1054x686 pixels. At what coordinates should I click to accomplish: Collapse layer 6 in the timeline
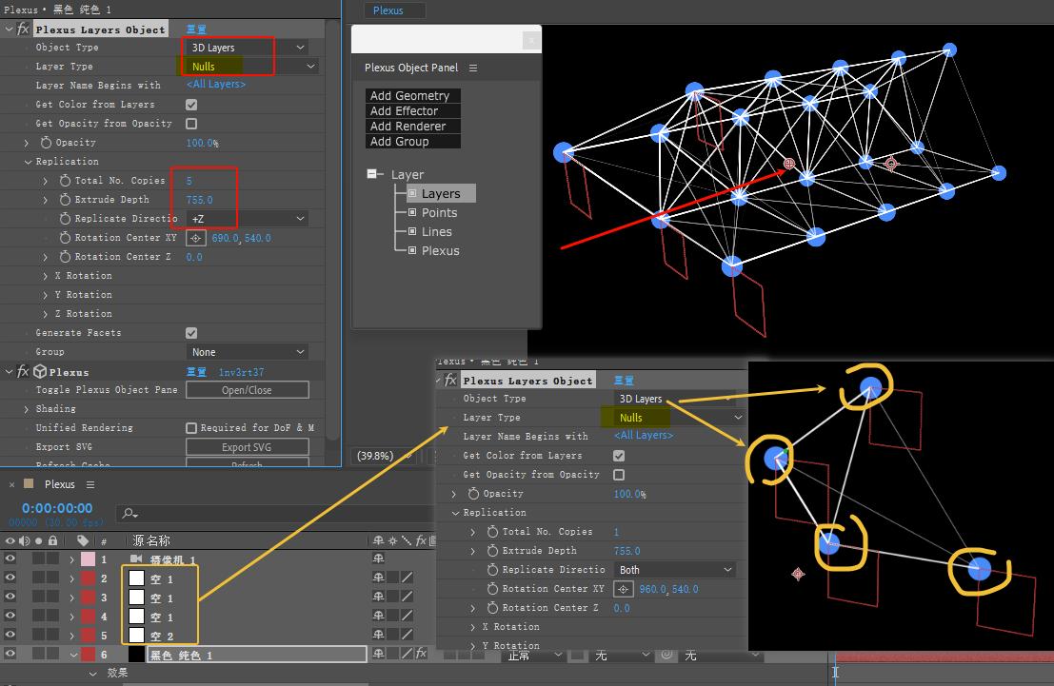click(x=73, y=654)
